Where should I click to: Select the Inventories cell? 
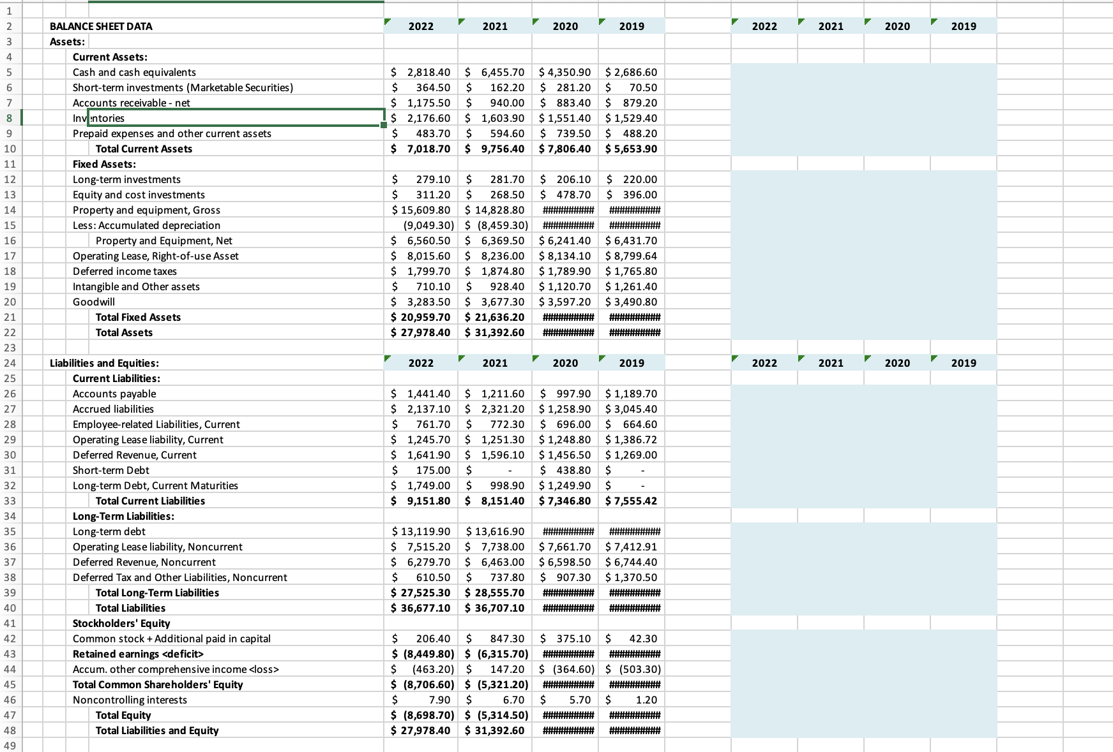tap(192, 118)
